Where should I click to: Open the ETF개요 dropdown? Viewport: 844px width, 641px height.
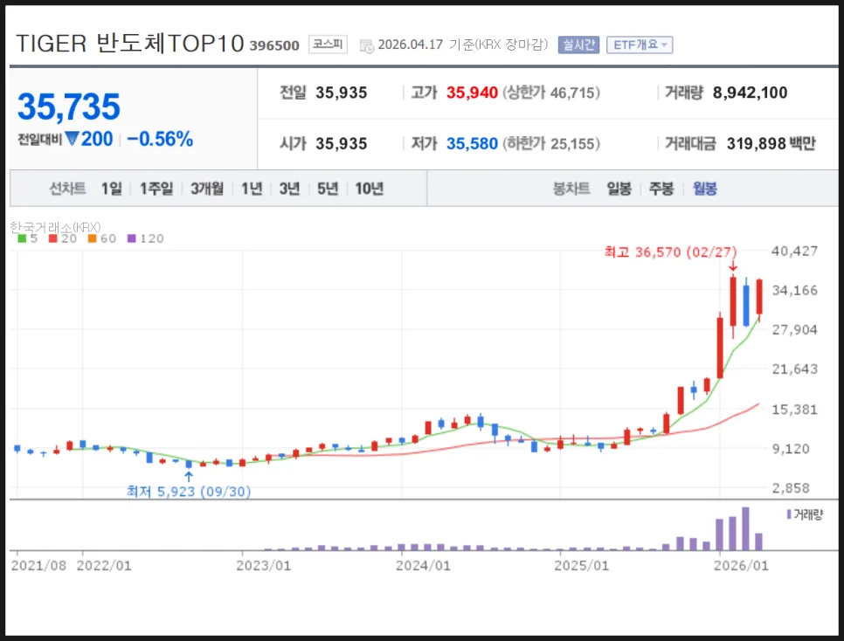coord(640,45)
